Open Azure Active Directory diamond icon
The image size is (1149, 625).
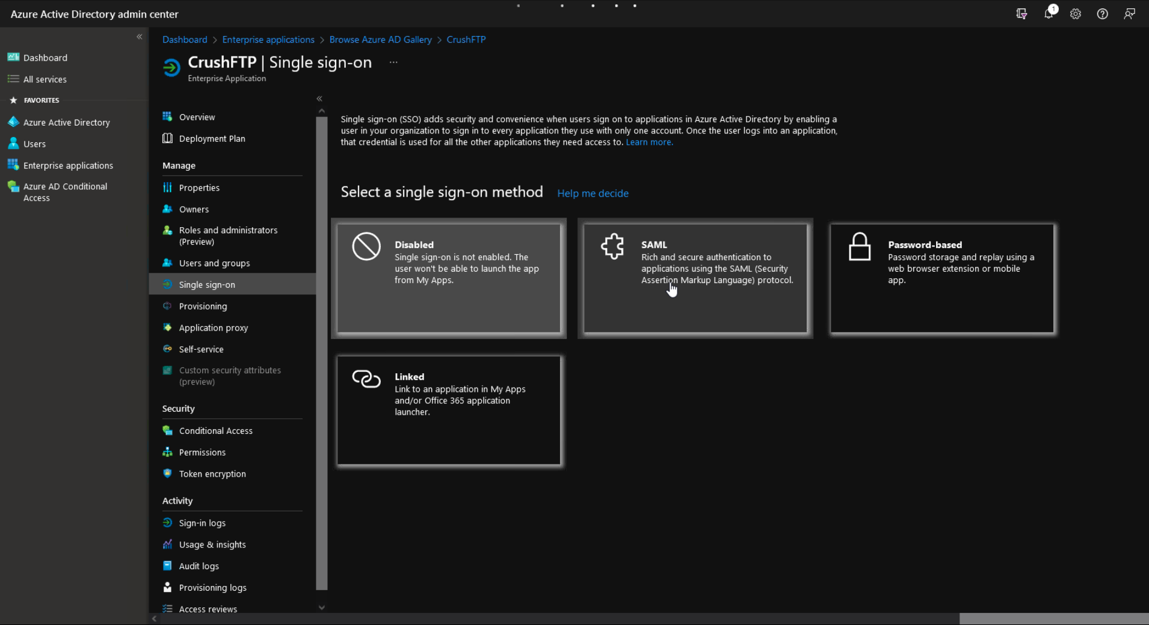point(13,122)
